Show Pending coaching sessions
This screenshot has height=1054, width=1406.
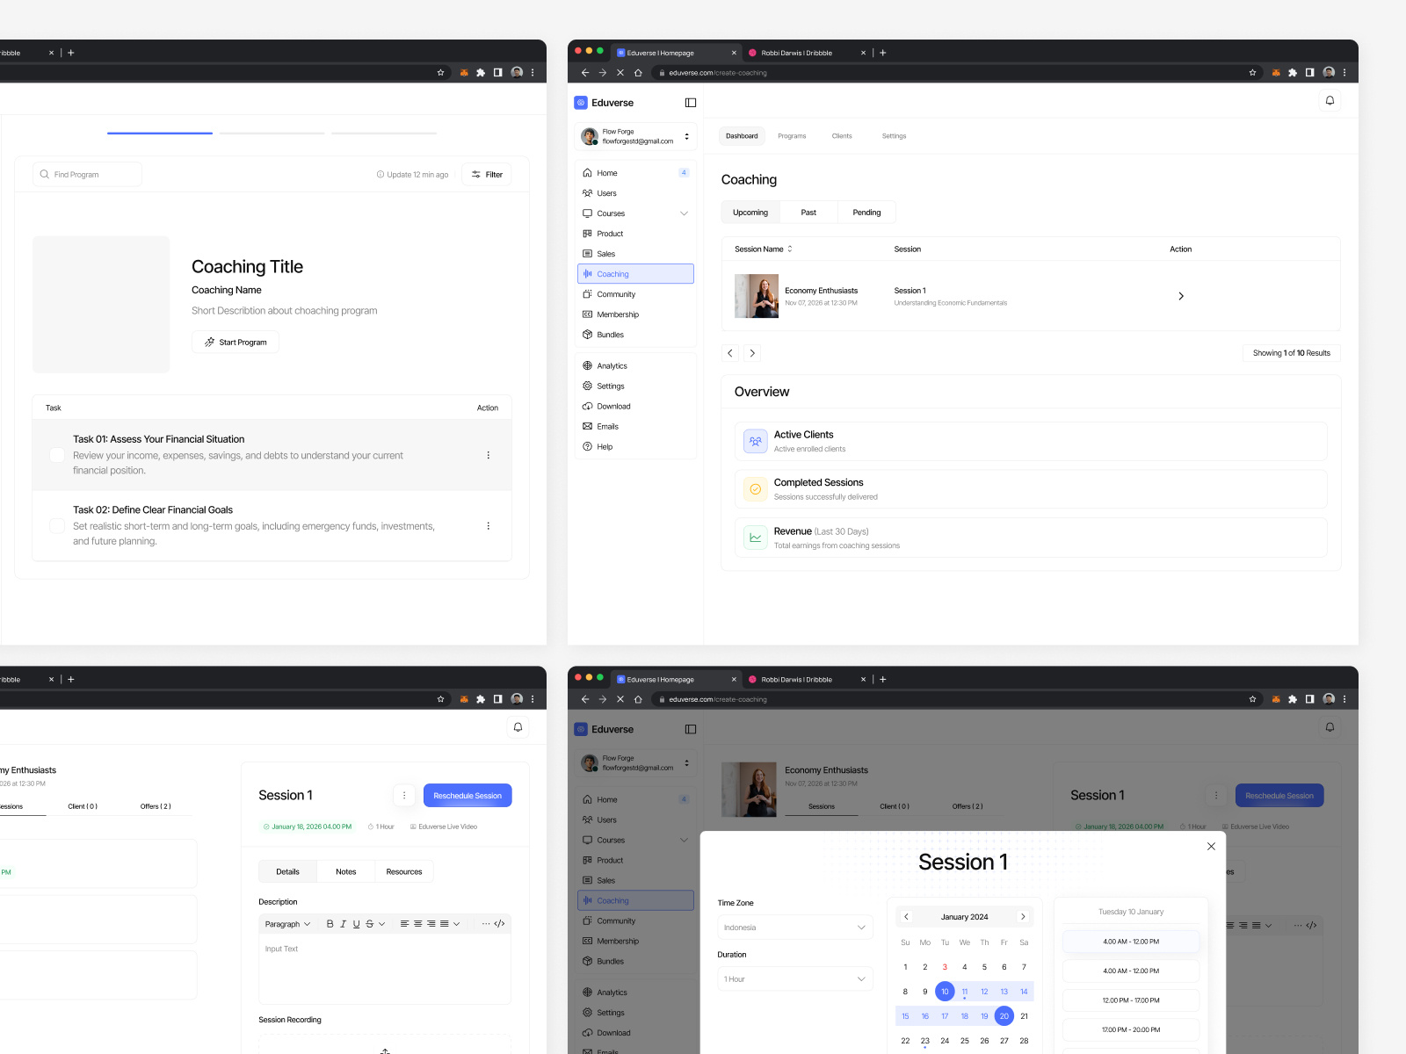point(866,213)
